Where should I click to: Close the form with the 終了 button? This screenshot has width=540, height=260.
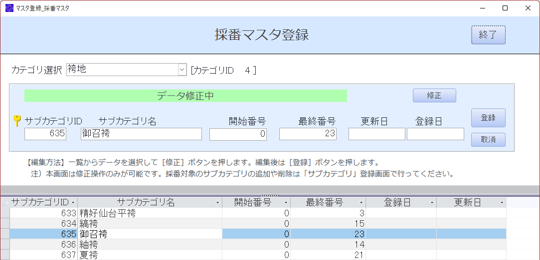[488, 35]
